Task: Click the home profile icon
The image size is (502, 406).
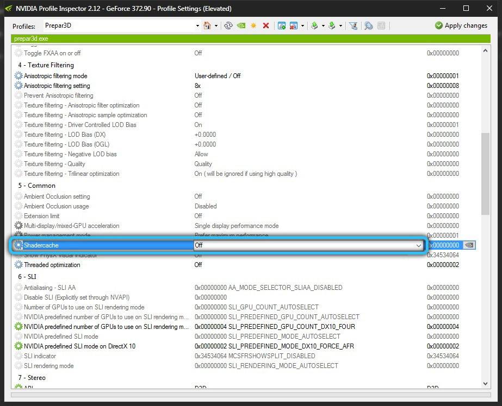Action: (x=207, y=26)
